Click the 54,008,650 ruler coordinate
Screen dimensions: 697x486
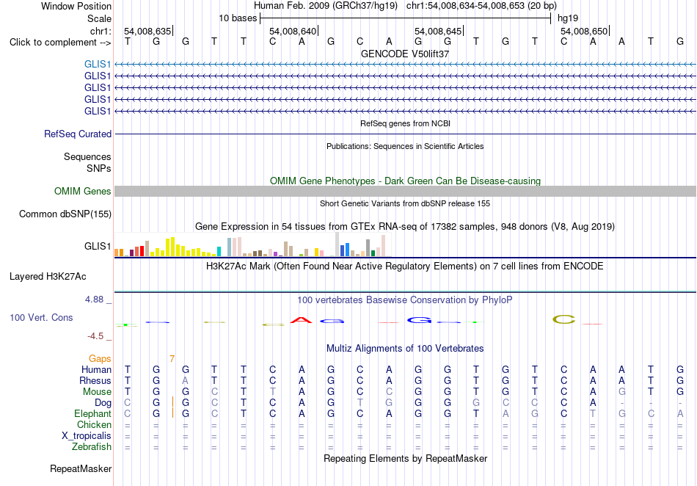pos(584,31)
